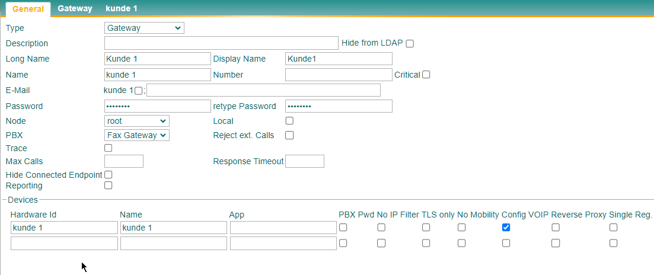Check Reject ext. Calls option
The width and height of the screenshot is (654, 275).
tap(289, 135)
